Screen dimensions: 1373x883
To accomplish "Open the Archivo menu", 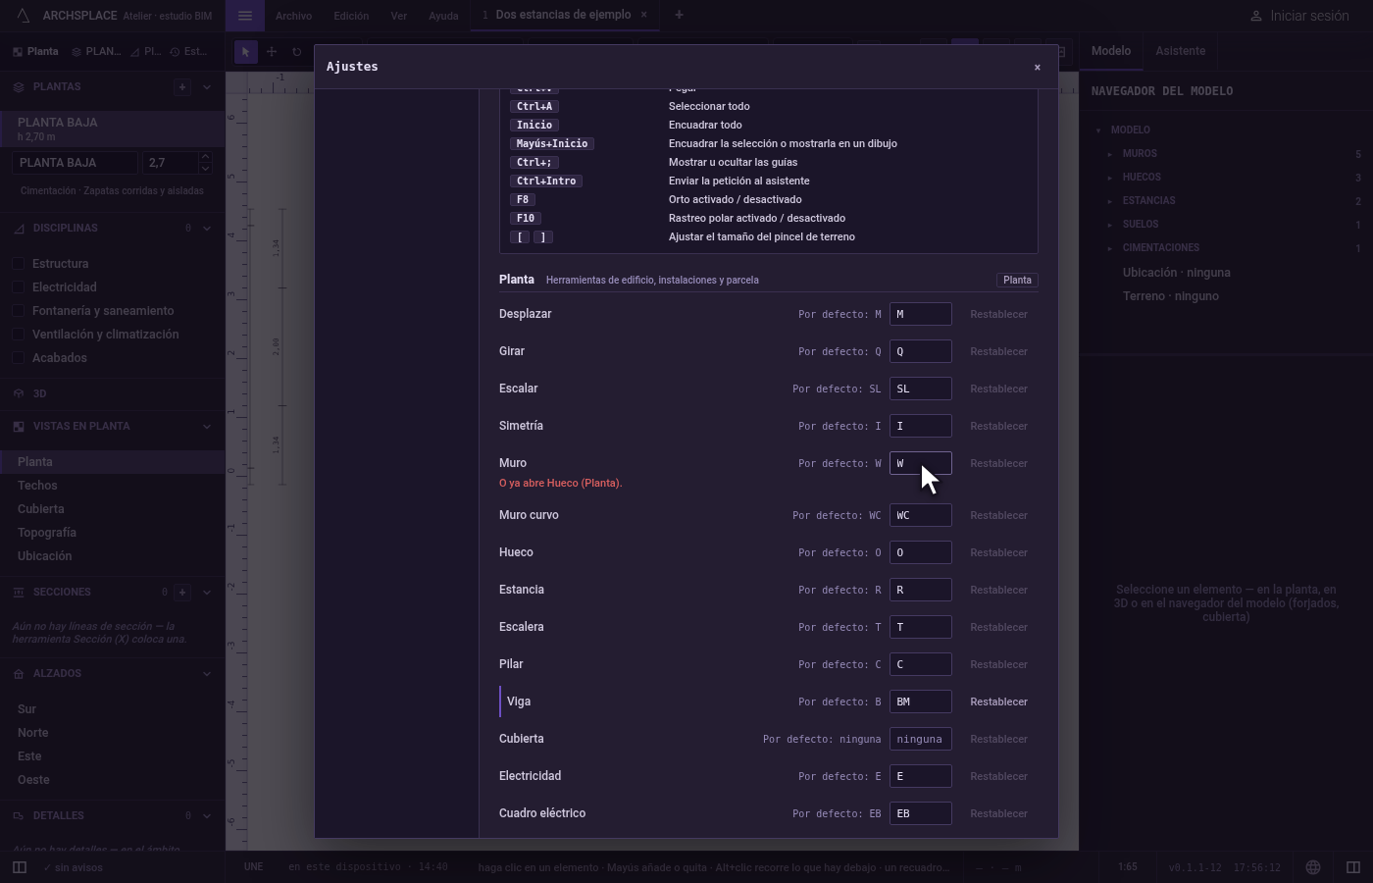I will [293, 16].
